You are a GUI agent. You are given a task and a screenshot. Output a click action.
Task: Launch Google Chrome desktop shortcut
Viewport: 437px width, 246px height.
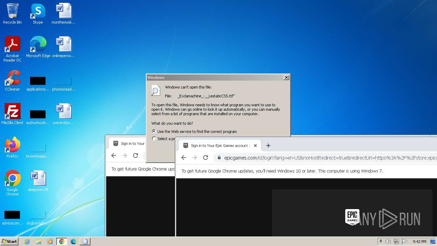click(12, 183)
